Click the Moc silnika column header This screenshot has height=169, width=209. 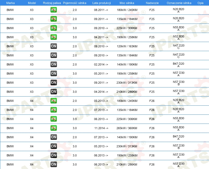point(127,3)
